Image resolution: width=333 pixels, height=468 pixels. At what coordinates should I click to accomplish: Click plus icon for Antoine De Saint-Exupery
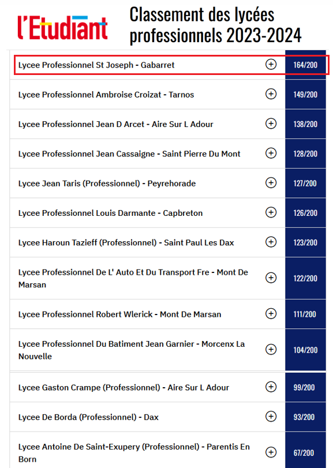pyautogui.click(x=271, y=452)
